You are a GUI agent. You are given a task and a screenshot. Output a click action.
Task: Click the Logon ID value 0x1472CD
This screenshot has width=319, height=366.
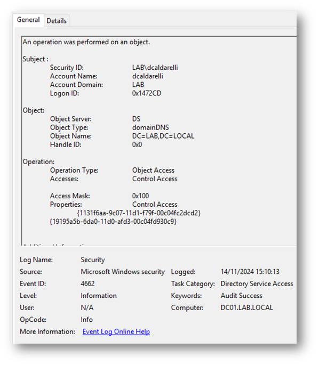pos(147,93)
